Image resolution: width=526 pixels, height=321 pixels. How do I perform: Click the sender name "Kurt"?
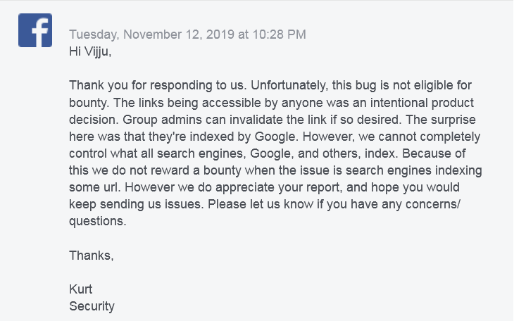point(81,289)
